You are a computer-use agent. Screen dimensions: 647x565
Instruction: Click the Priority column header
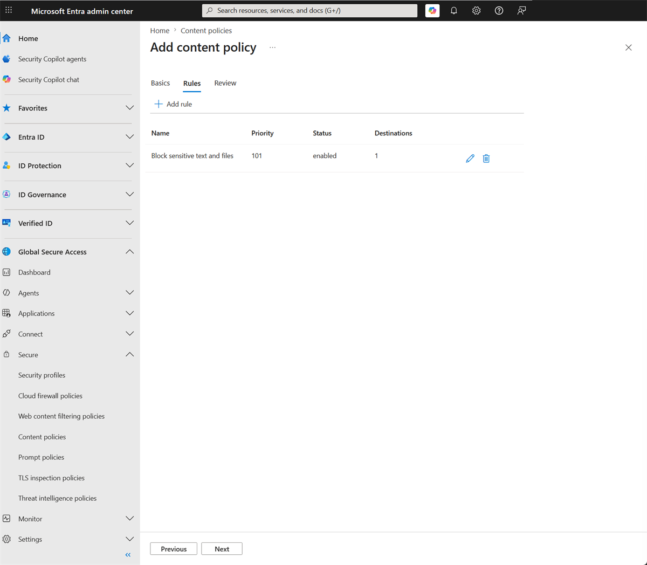click(x=263, y=133)
